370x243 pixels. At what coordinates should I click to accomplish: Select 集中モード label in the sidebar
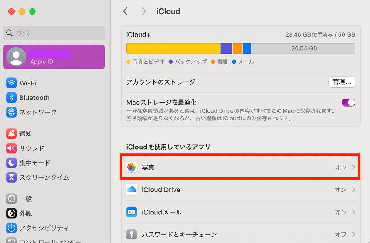tap(35, 163)
